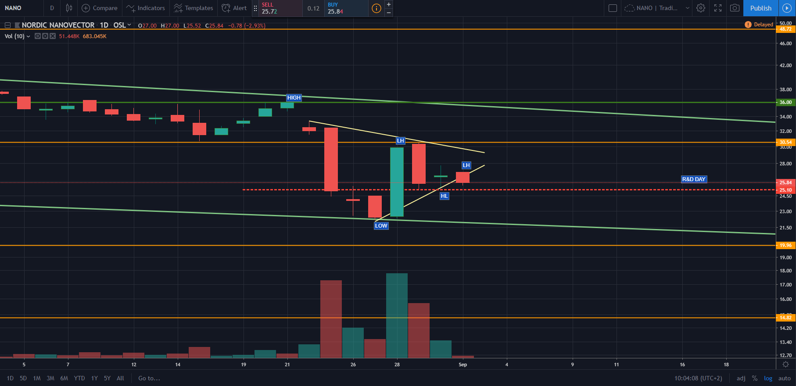Image resolution: width=796 pixels, height=386 pixels.
Task: Click the Delayed data warning
Action: click(x=759, y=25)
